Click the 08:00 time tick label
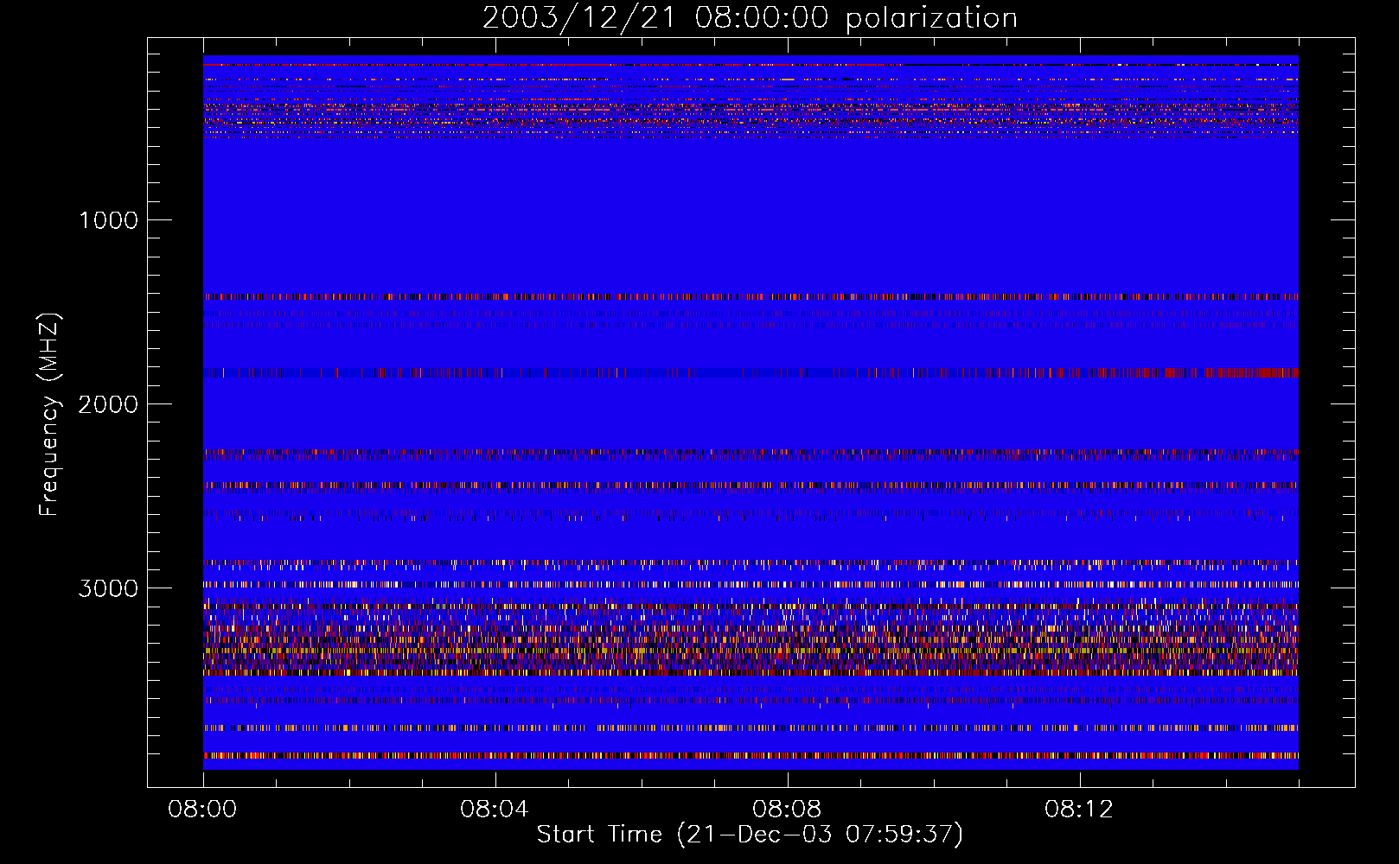This screenshot has width=1399, height=864. coord(202,810)
